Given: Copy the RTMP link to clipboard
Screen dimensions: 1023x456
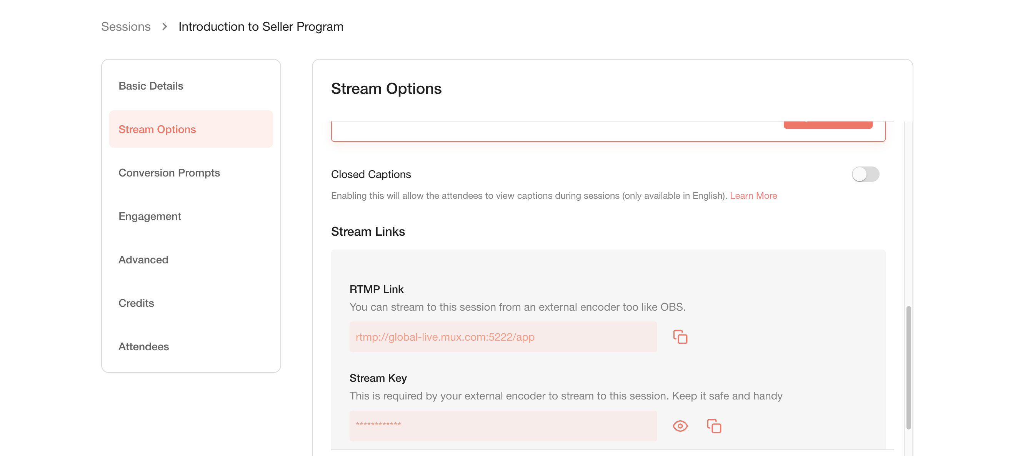Looking at the screenshot, I should (680, 336).
